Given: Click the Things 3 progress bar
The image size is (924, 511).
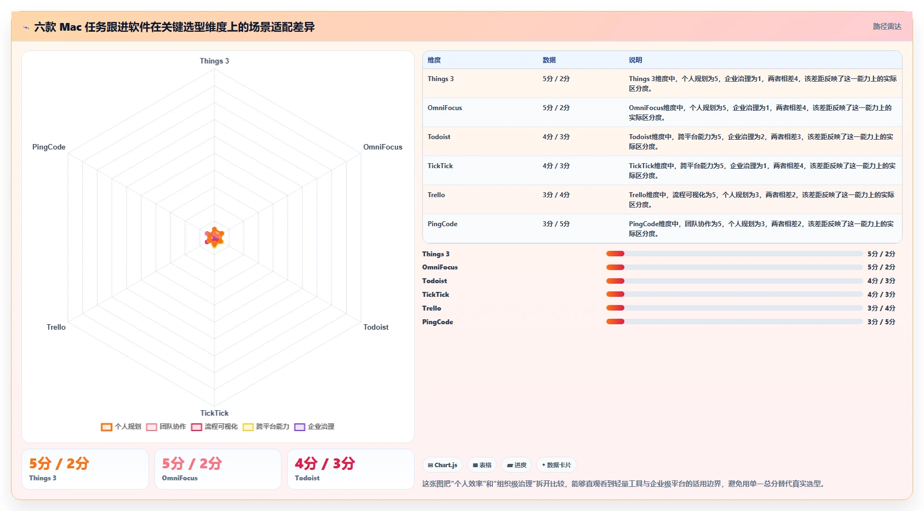Looking at the screenshot, I should (x=734, y=254).
